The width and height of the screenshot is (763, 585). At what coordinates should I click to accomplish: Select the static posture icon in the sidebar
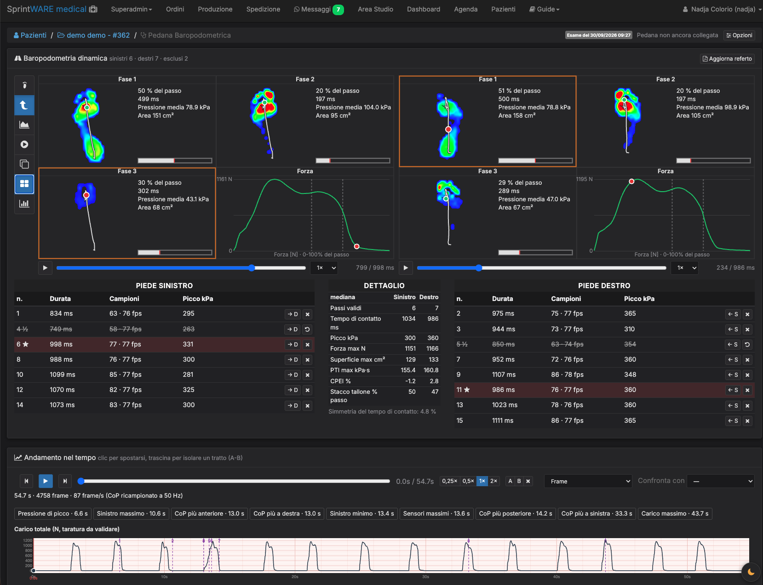coord(24,85)
